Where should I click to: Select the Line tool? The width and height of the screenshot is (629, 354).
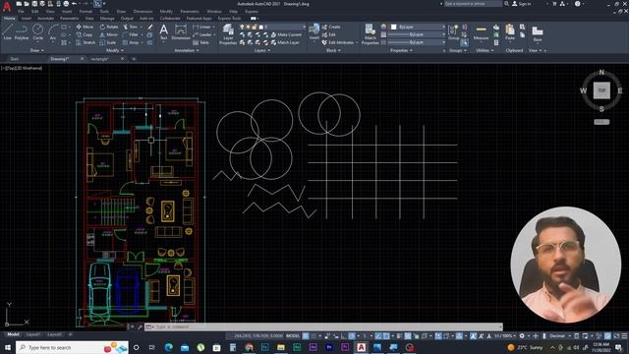click(7, 31)
